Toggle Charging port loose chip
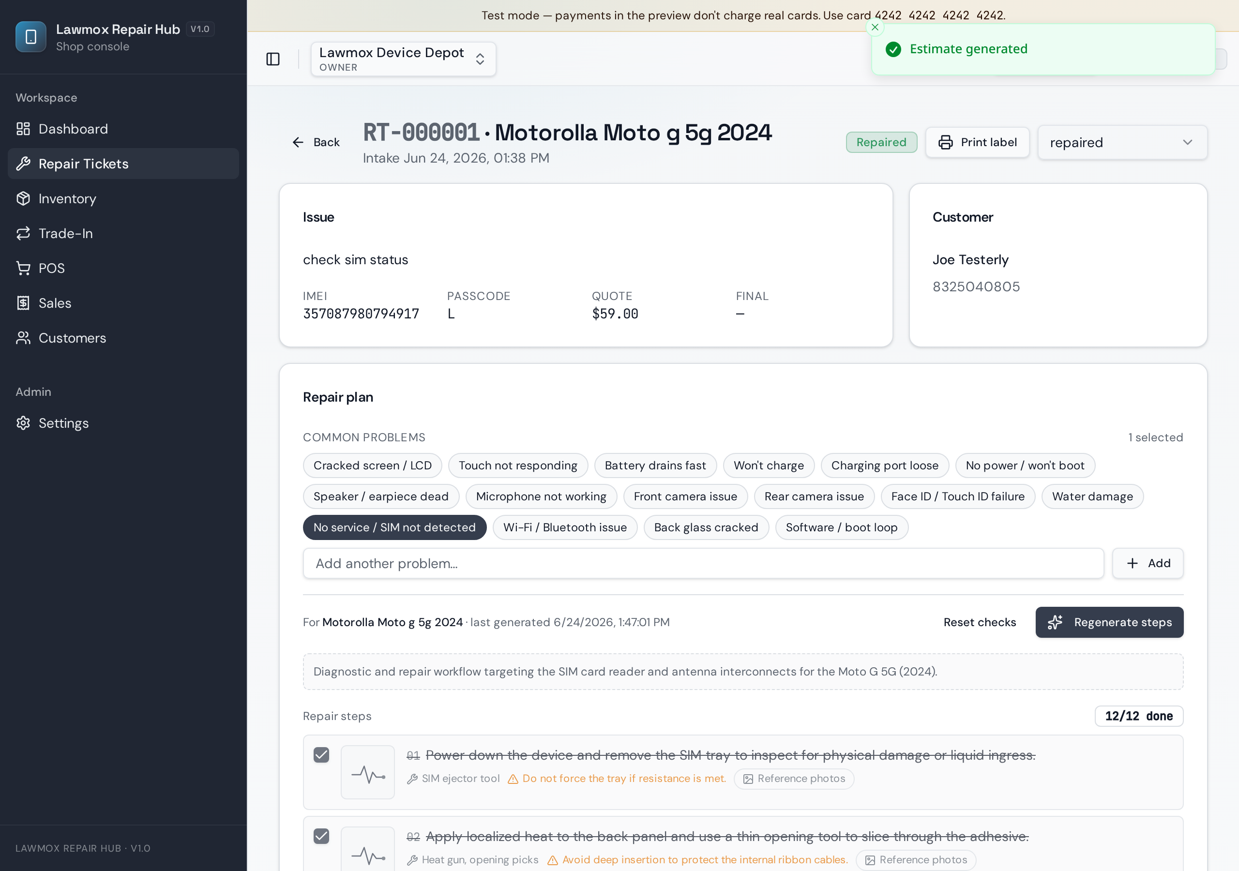Viewport: 1239px width, 871px height. 884,466
